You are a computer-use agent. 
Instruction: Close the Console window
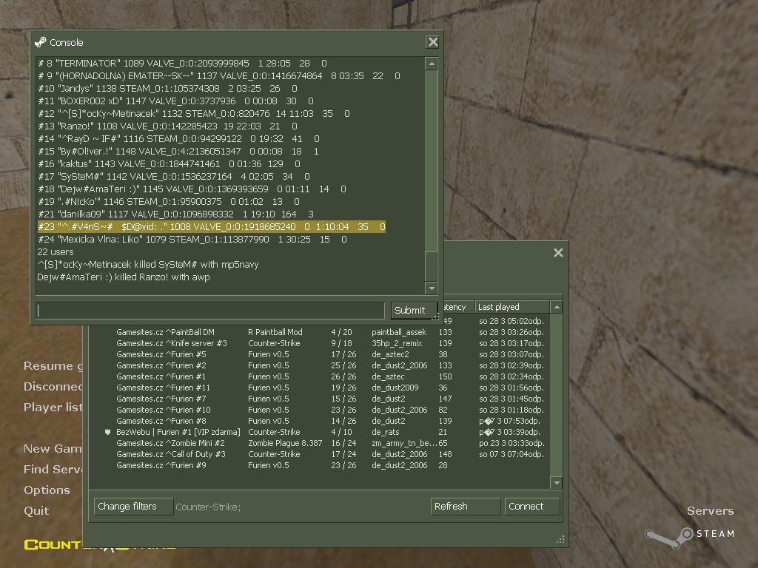click(432, 42)
